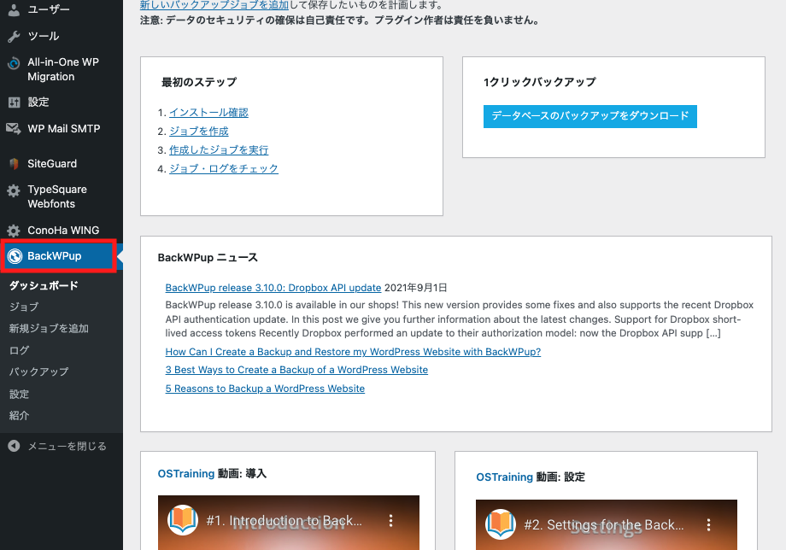Image resolution: width=786 pixels, height=550 pixels.
Task: Open the 紹介 submenu item
Action: 19,415
